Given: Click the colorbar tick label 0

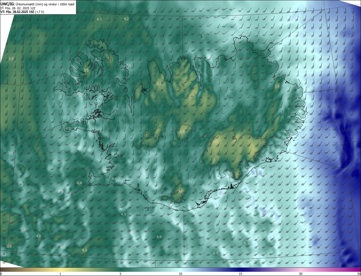Looking at the screenshot, I should (1, 274).
